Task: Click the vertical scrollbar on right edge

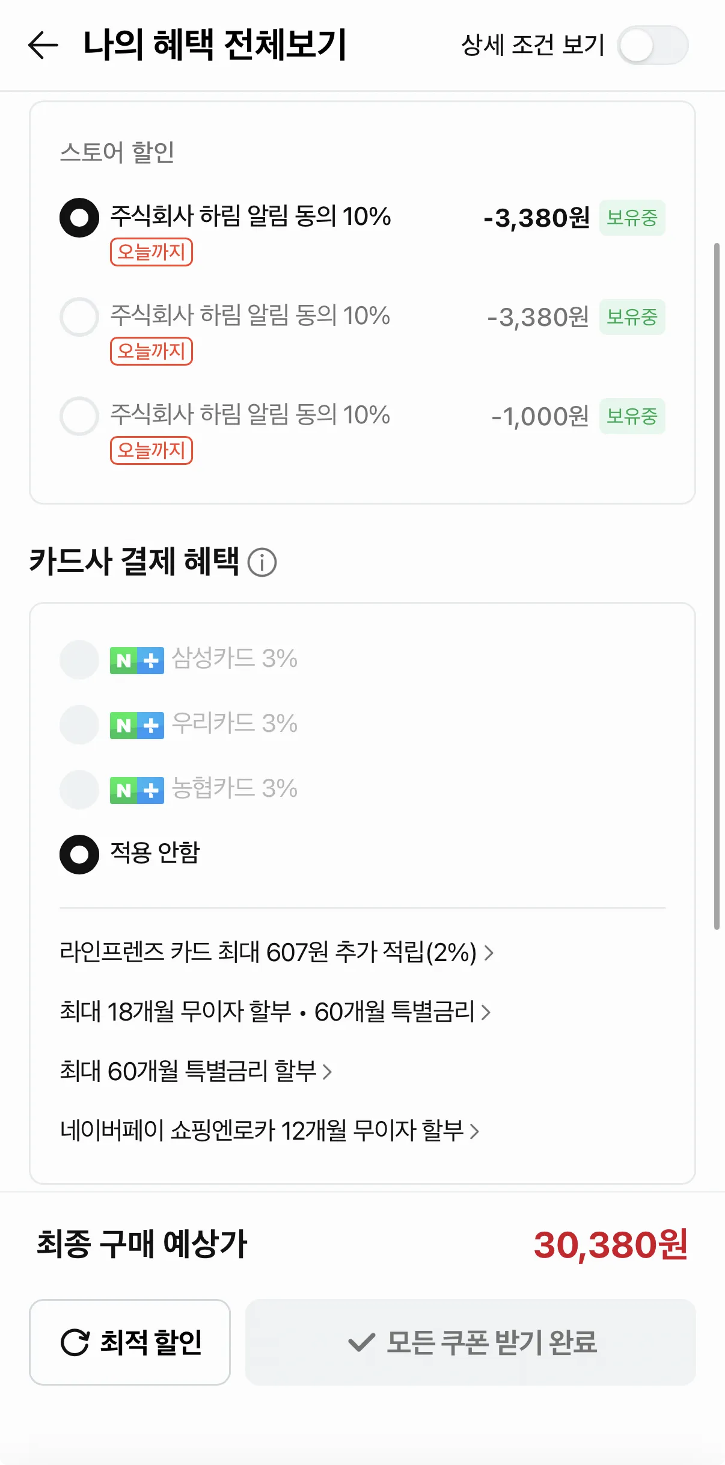Action: pos(717,586)
